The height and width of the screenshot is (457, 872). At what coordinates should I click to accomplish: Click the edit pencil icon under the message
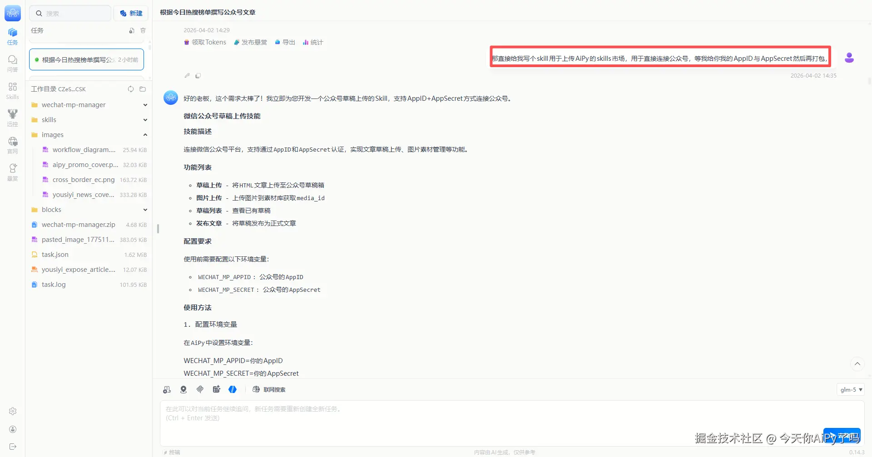[187, 75]
